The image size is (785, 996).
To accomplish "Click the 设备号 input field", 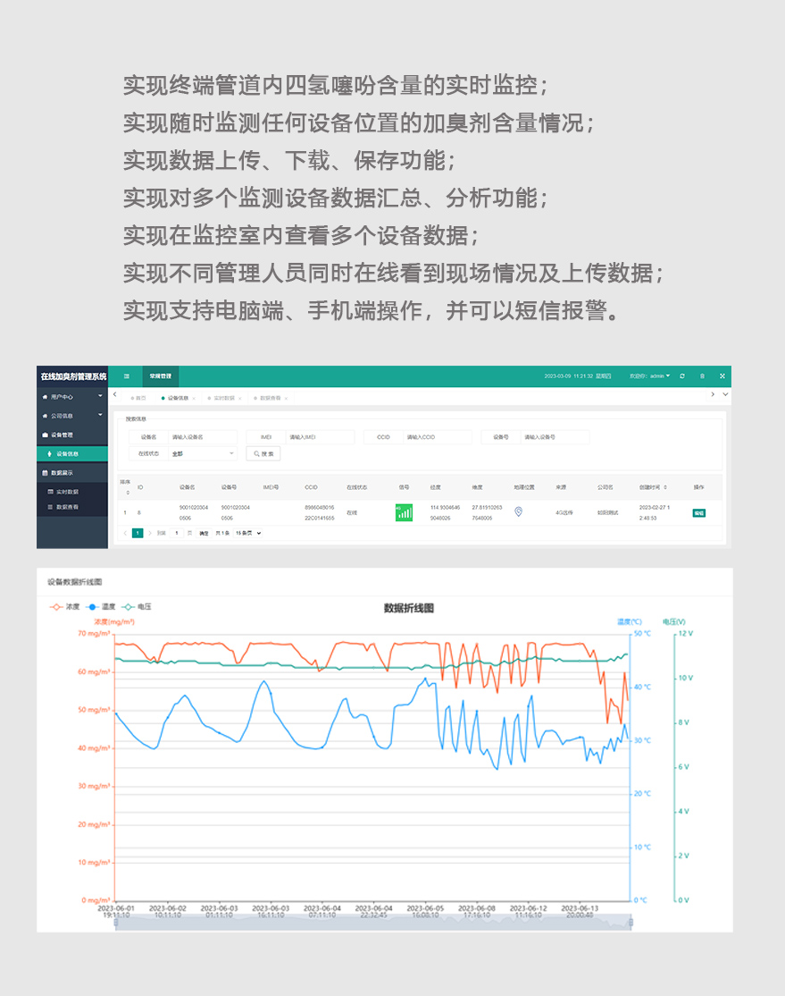I will coord(555,437).
